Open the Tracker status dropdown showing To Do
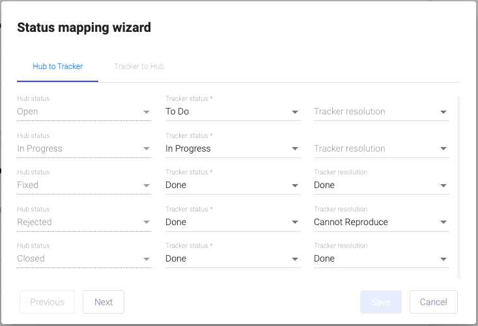Screen dimensions: 478x326 (232, 112)
